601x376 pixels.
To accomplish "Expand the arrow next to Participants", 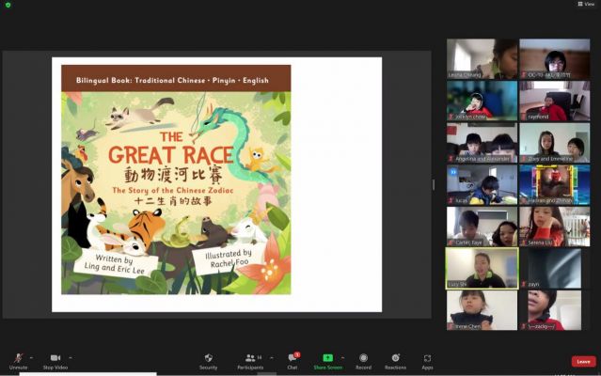I will (272, 358).
